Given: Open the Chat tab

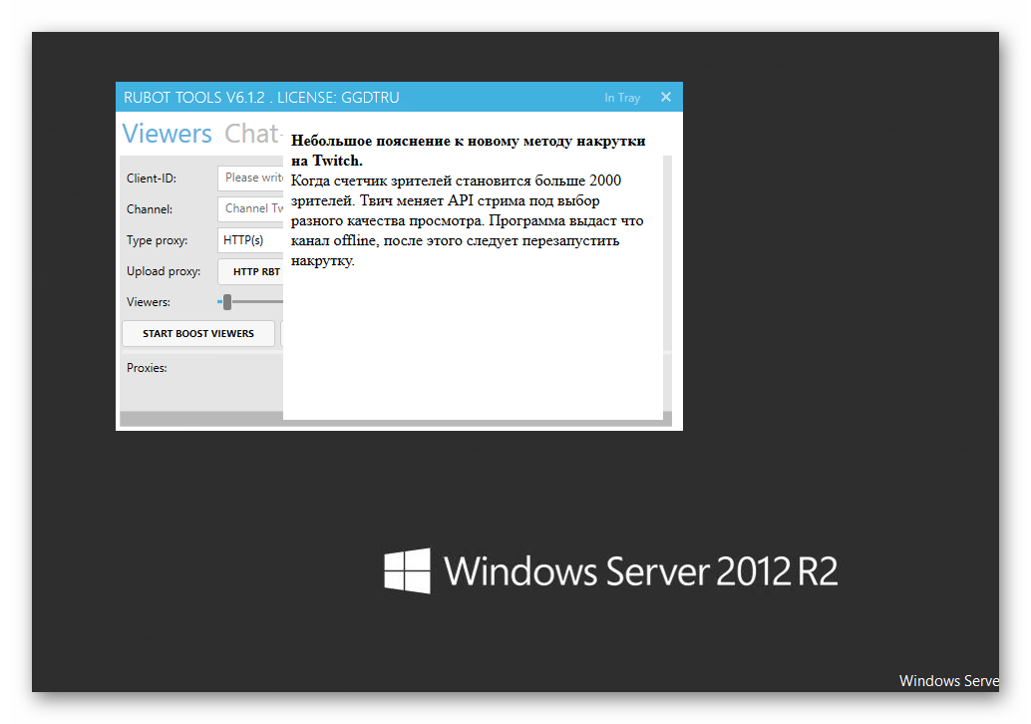Looking at the screenshot, I should point(251,134).
